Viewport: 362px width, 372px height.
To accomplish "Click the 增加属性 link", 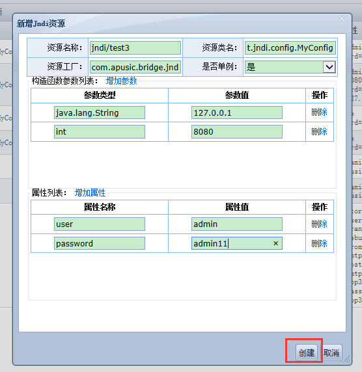I will tap(90, 193).
